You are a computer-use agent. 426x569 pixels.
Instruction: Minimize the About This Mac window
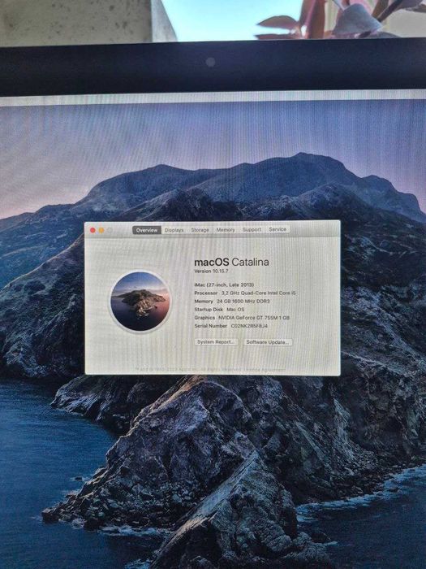[x=101, y=230]
